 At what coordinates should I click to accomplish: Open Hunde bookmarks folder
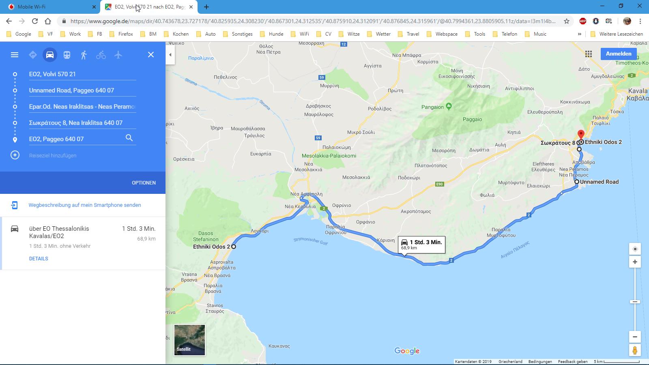pyautogui.click(x=271, y=34)
